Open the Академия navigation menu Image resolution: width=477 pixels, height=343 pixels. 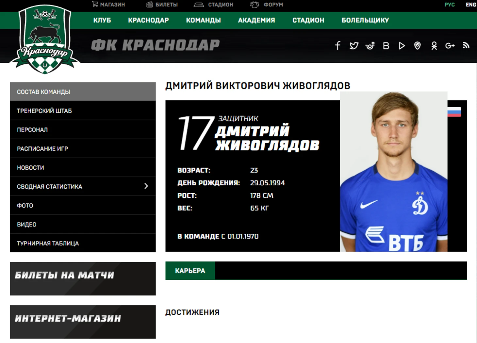click(x=256, y=20)
